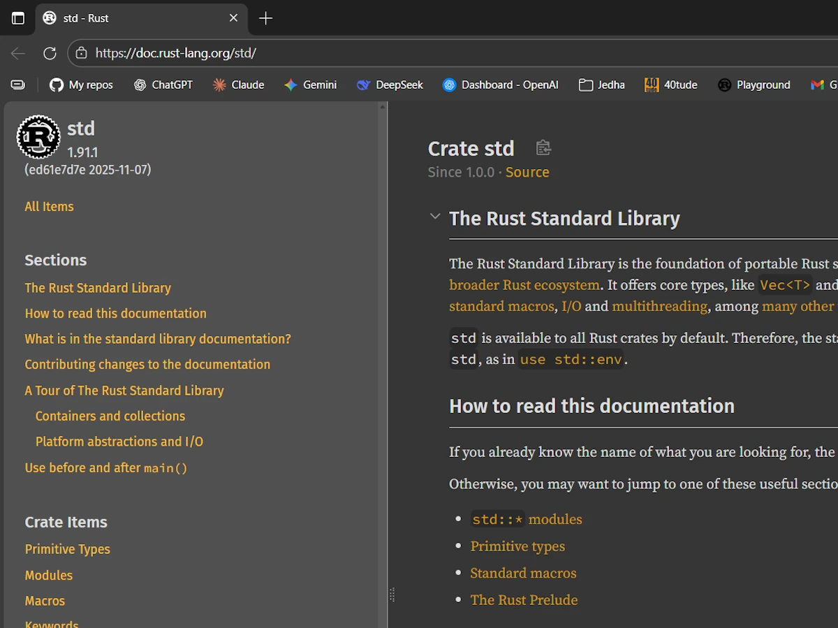
Task: Open a new browser tab
Action: [265, 18]
